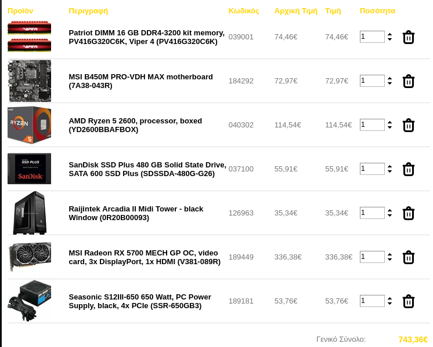Decrease quantity of MSI B450M motherboard
Screen dimensions: 433x347
coord(389,83)
